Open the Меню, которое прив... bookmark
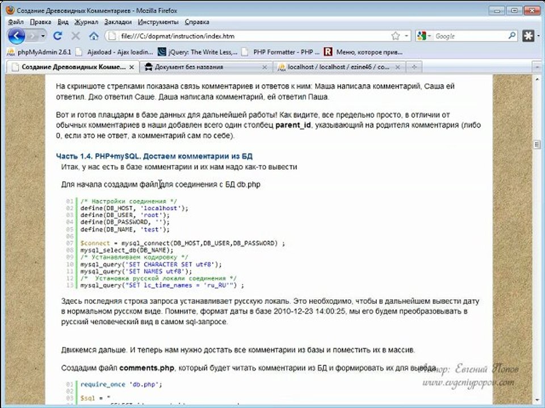Image resolution: width=545 pixels, height=408 pixels. (x=363, y=52)
